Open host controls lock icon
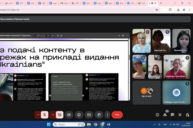The width and height of the screenshot is (193, 128). pos(187,115)
